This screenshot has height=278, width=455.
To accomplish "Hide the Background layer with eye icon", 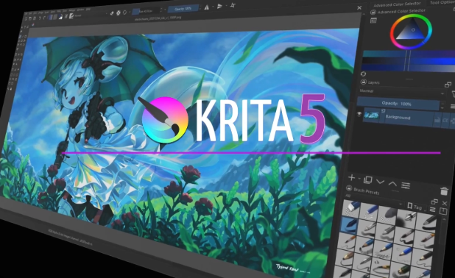I will (359, 114).
